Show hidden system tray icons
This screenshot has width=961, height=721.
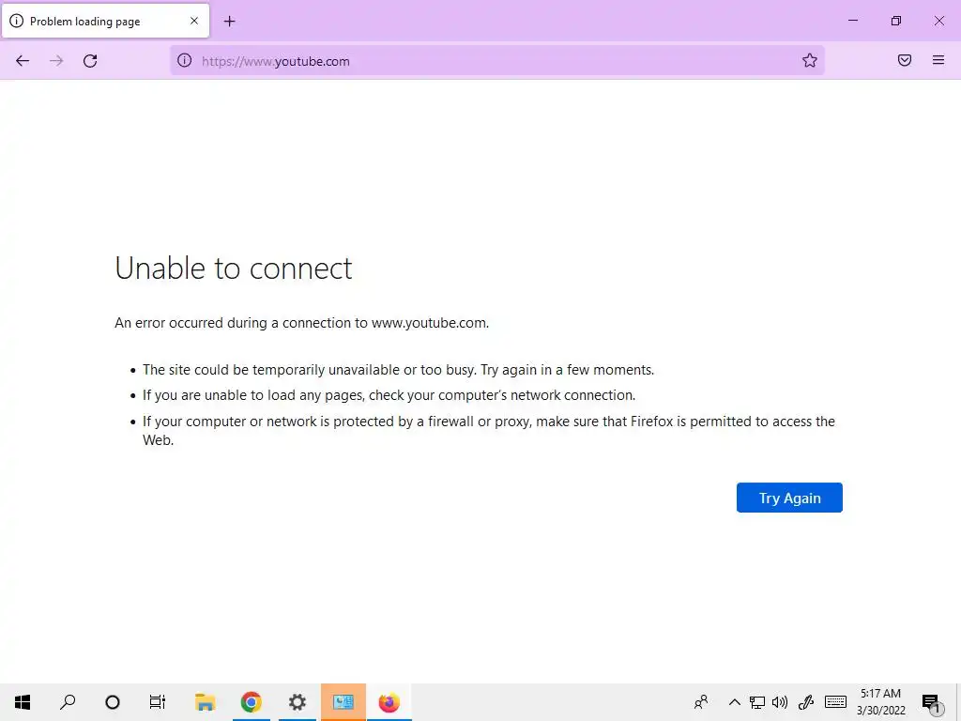pos(734,702)
